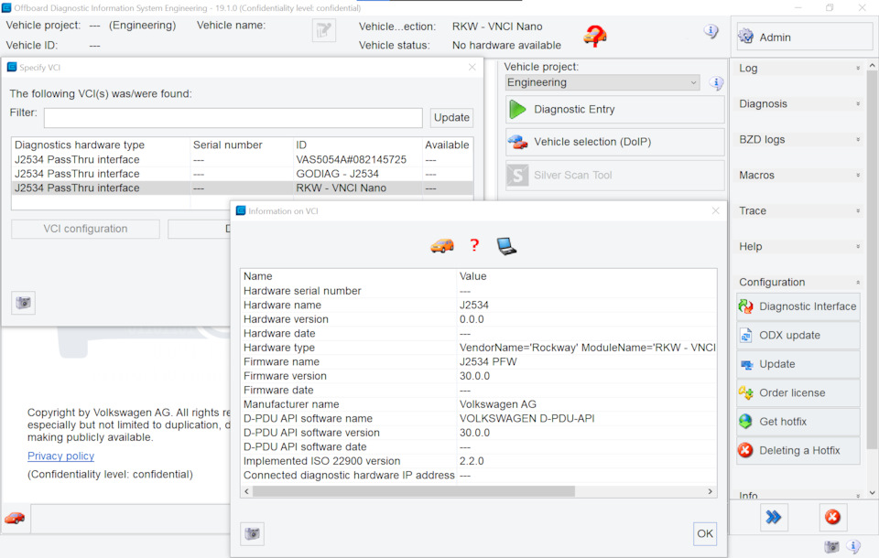This screenshot has width=879, height=558.
Task: Expand the Log section
Action: point(798,69)
